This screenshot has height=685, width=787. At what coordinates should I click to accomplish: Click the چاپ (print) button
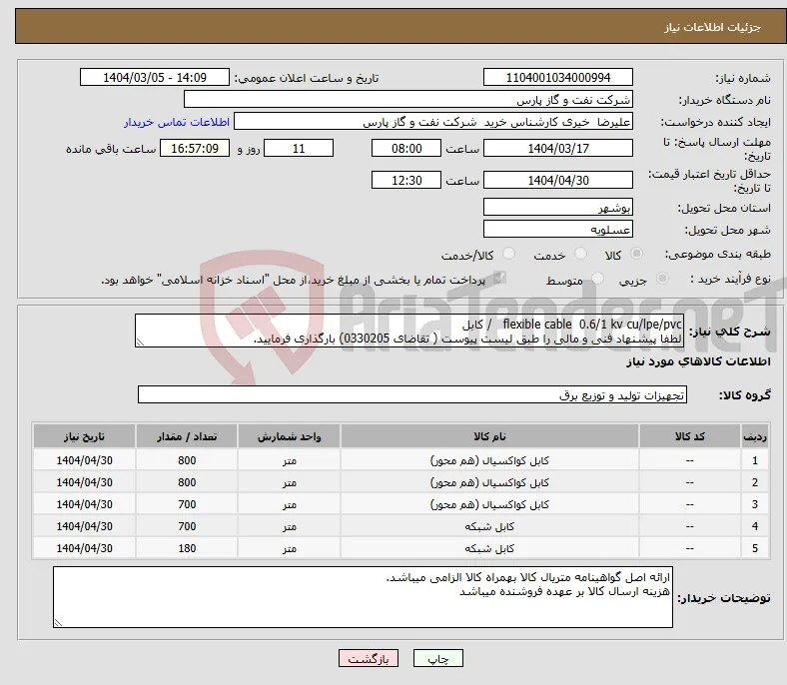(x=437, y=658)
